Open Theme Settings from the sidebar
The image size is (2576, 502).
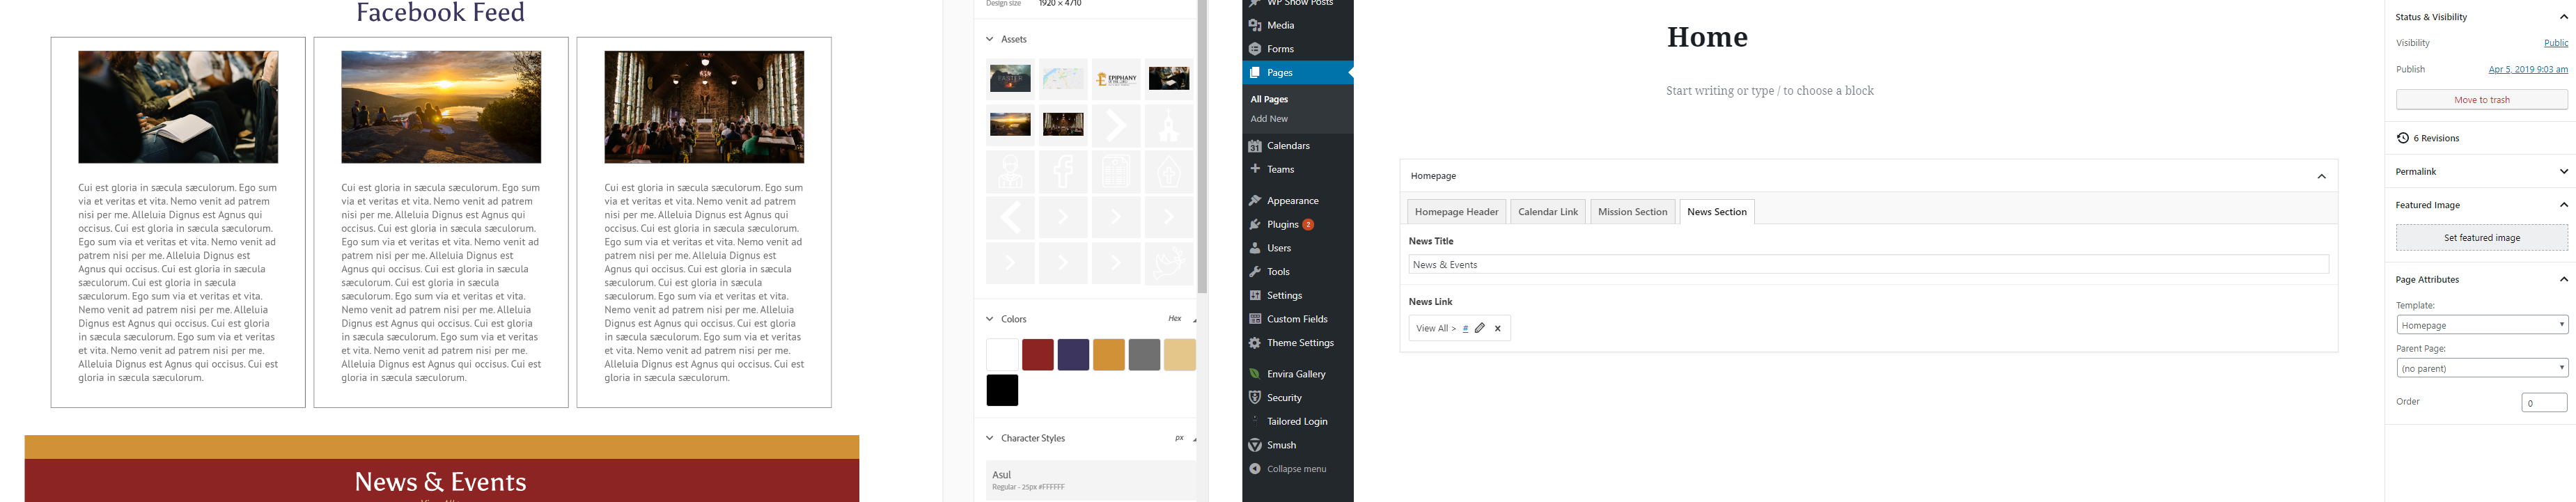(1299, 343)
